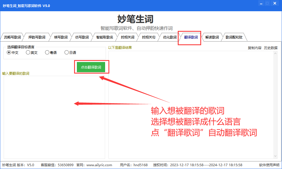This screenshot has height=169, width=282.
Task: Click the 软件使用声明 link in status bar
Action: (269, 165)
